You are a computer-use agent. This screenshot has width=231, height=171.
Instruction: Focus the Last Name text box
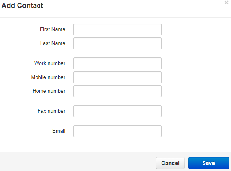click(117, 43)
